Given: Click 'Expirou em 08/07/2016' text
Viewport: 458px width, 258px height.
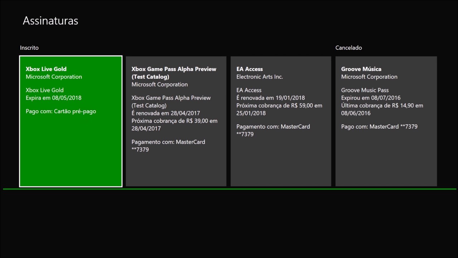Looking at the screenshot, I should (371, 98).
